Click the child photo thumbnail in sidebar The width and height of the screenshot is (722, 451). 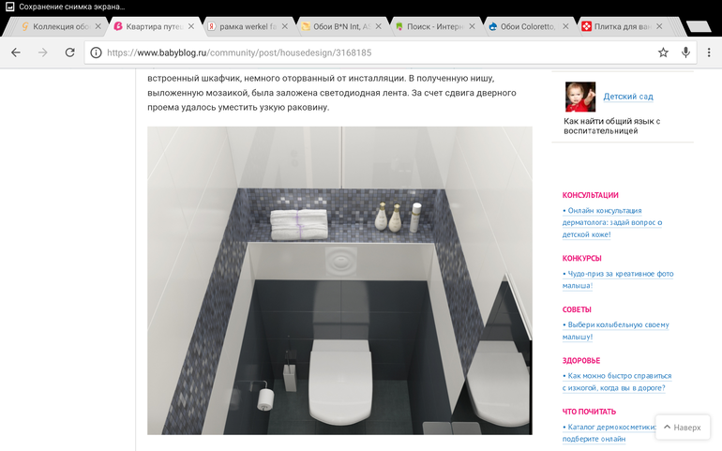(x=579, y=97)
